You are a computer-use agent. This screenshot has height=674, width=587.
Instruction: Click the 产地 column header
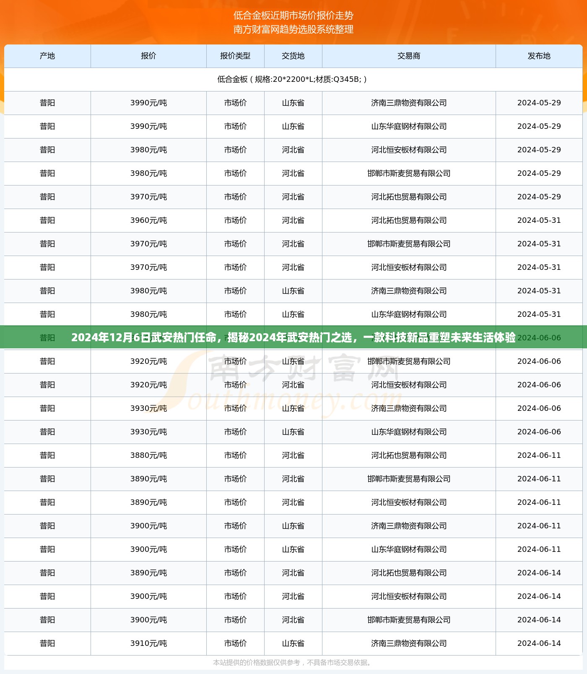47,56
